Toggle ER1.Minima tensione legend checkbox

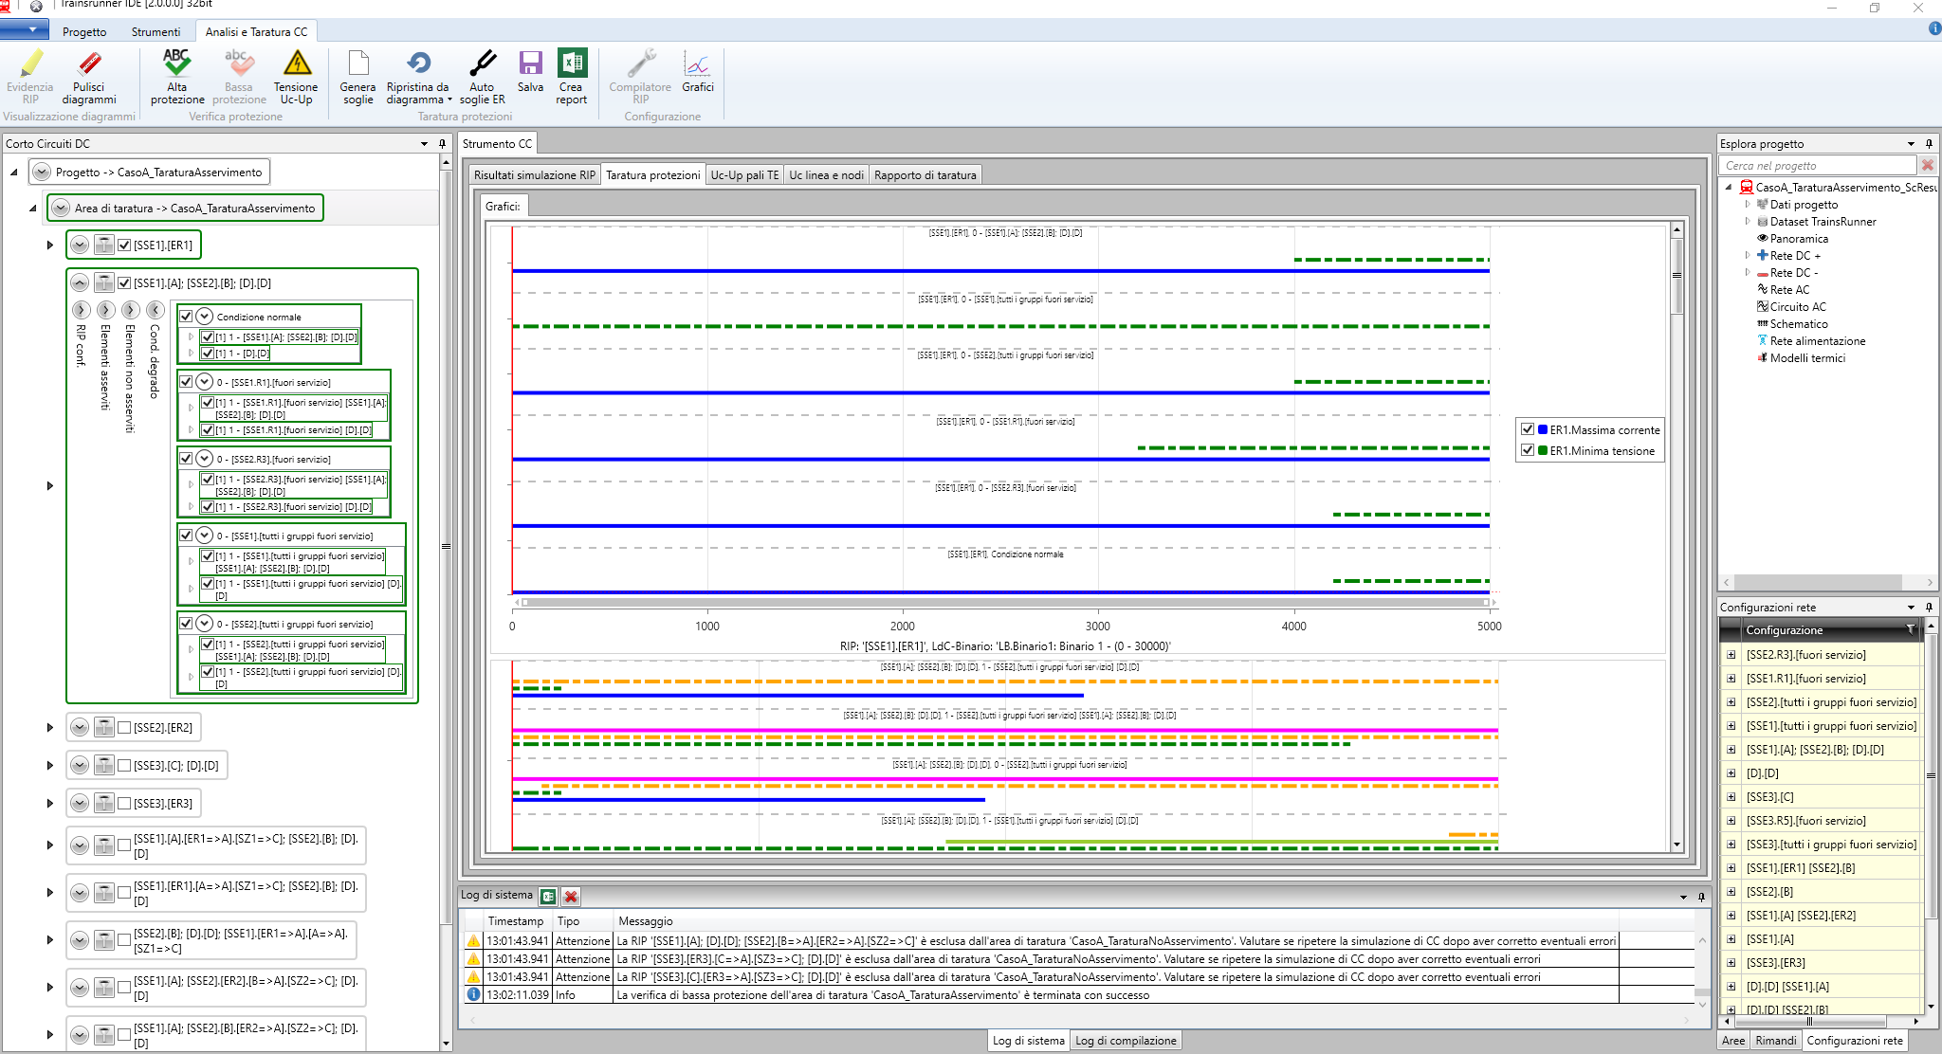pos(1528,450)
